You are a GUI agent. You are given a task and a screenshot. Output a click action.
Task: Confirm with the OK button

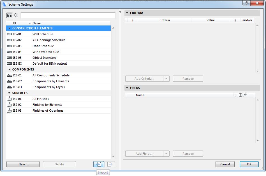249,164
